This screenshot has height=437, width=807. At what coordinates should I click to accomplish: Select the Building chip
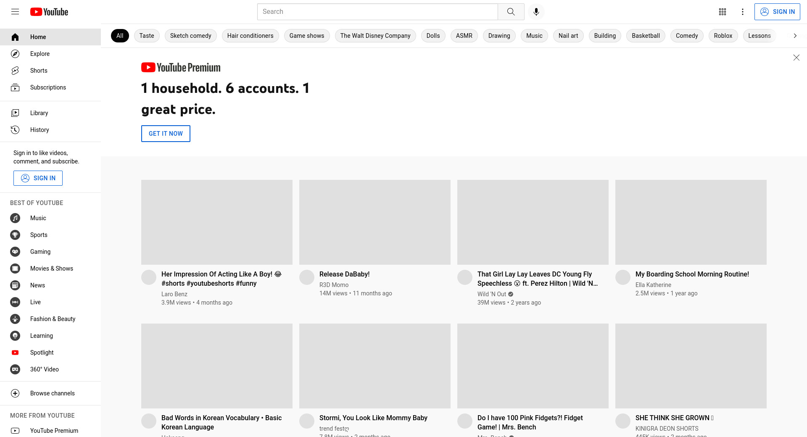coord(605,36)
